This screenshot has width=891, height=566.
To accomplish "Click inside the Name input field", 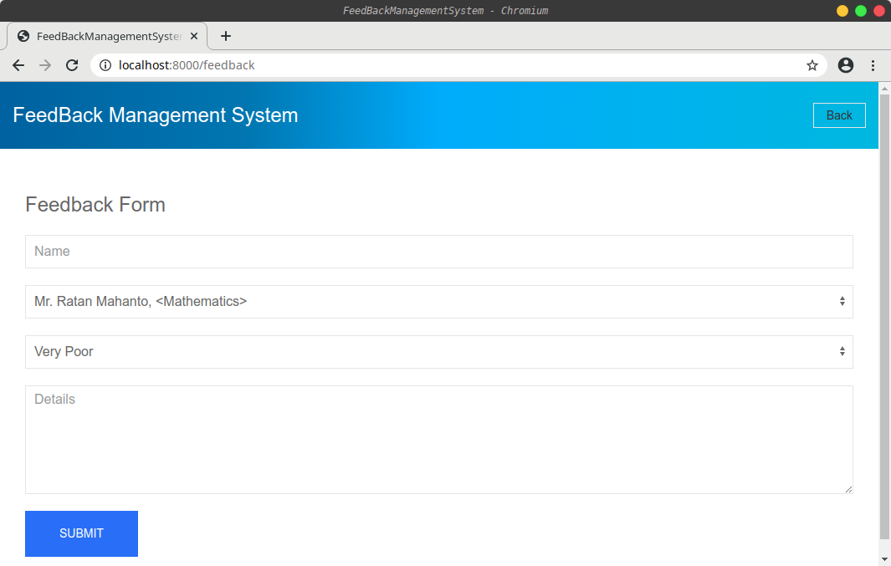I will click(439, 251).
